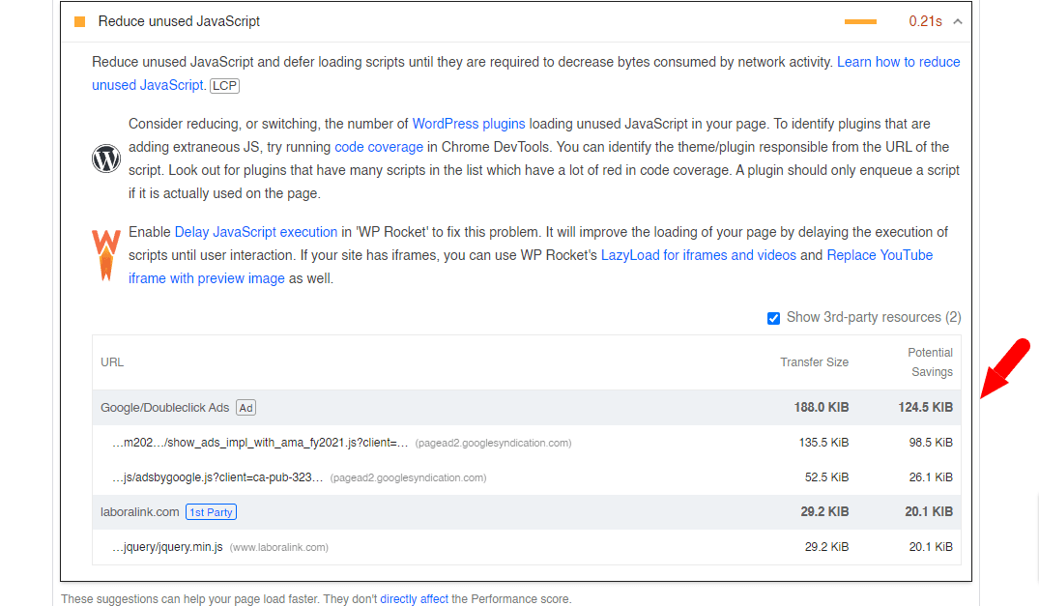The height and width of the screenshot is (606, 1039).
Task: Open the directly affect link
Action: click(x=414, y=598)
